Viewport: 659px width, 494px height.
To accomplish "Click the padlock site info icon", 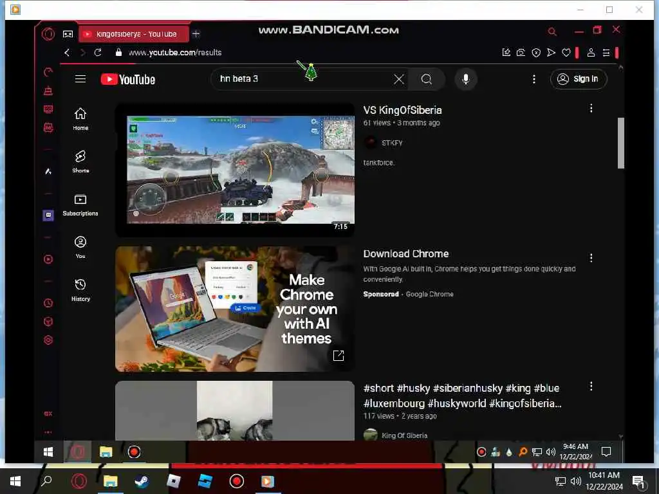I will (x=118, y=53).
